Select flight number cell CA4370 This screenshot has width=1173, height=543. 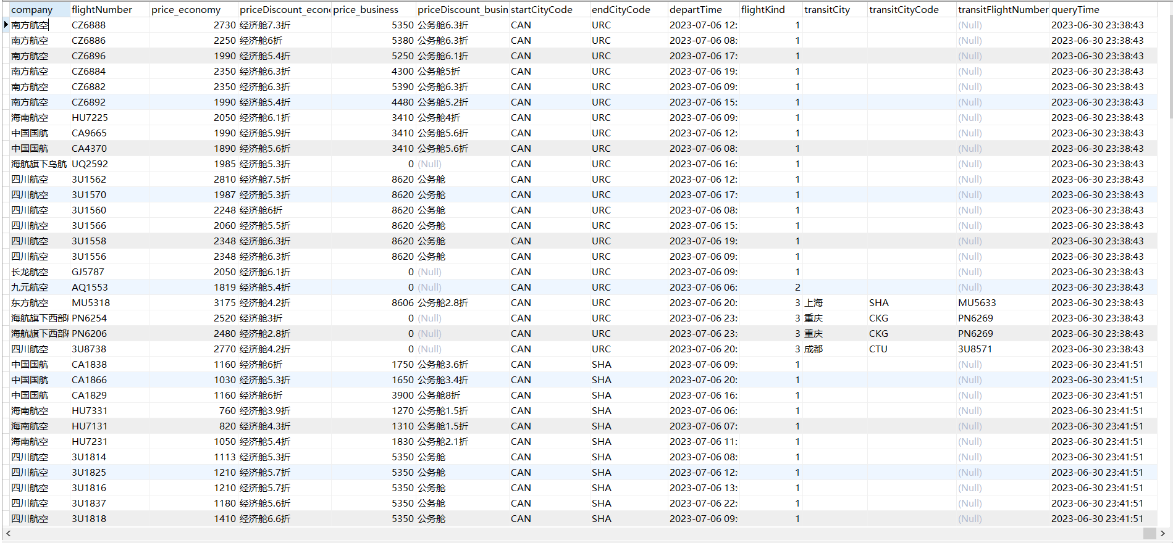point(109,148)
